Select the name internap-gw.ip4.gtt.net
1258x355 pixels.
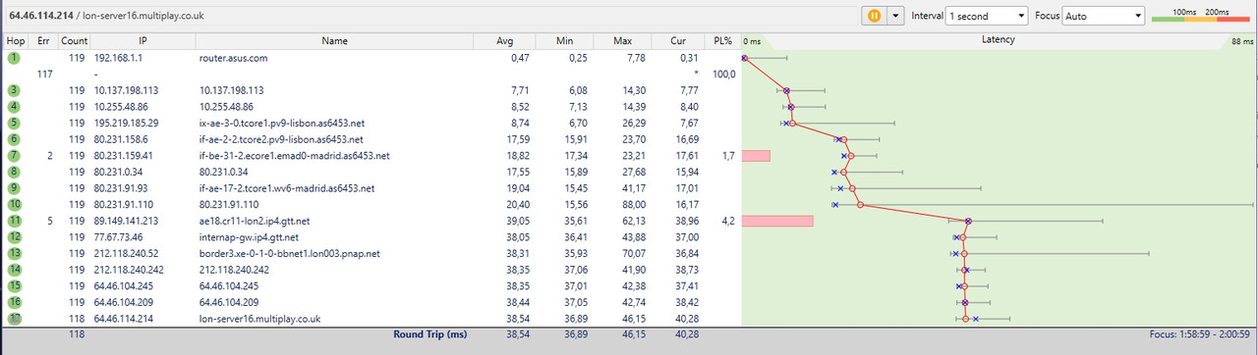point(249,236)
